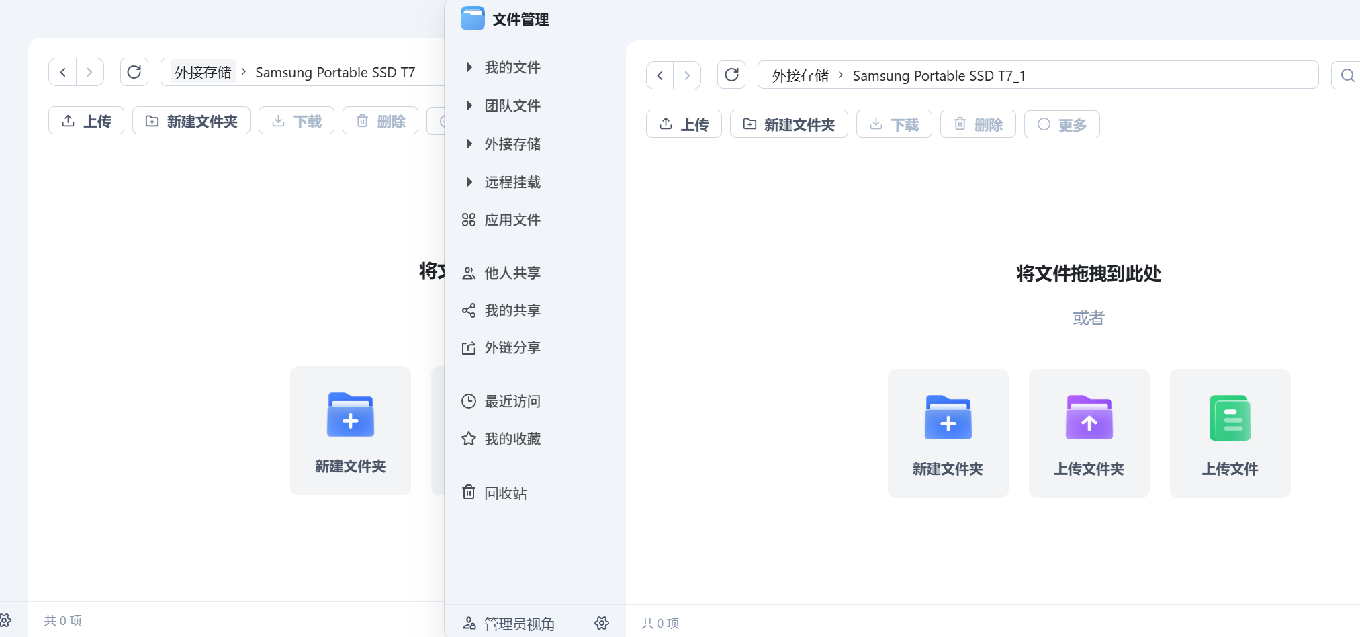Click 上传 button in background window
The width and height of the screenshot is (1360, 637).
pos(86,121)
